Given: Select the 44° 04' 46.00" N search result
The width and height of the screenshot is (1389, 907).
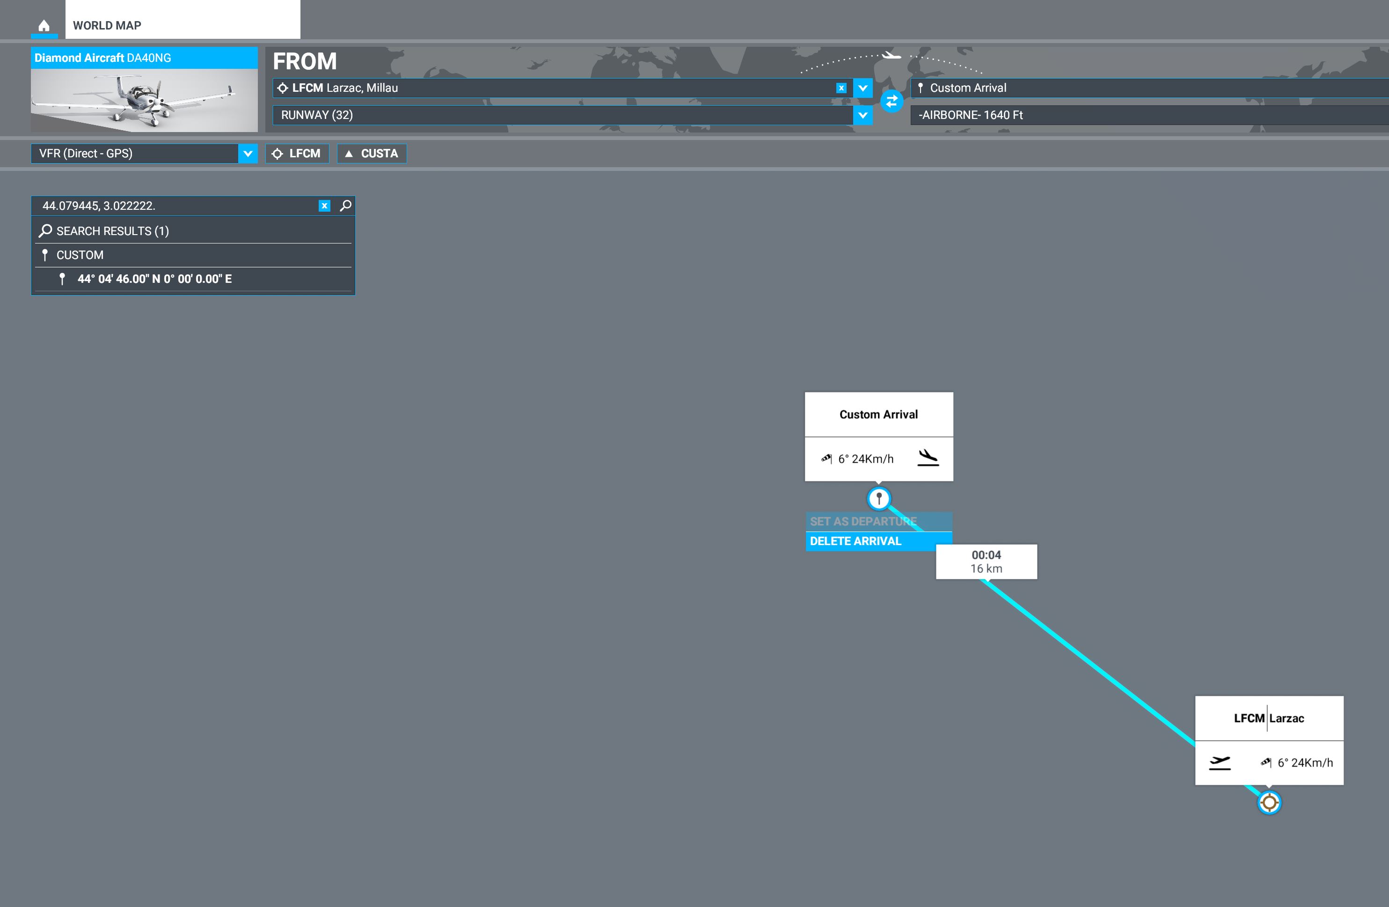Looking at the screenshot, I should click(154, 279).
